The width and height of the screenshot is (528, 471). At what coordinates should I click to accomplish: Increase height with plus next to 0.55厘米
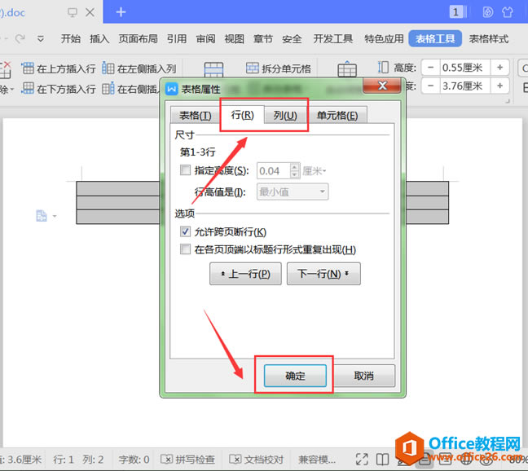pyautogui.click(x=499, y=68)
